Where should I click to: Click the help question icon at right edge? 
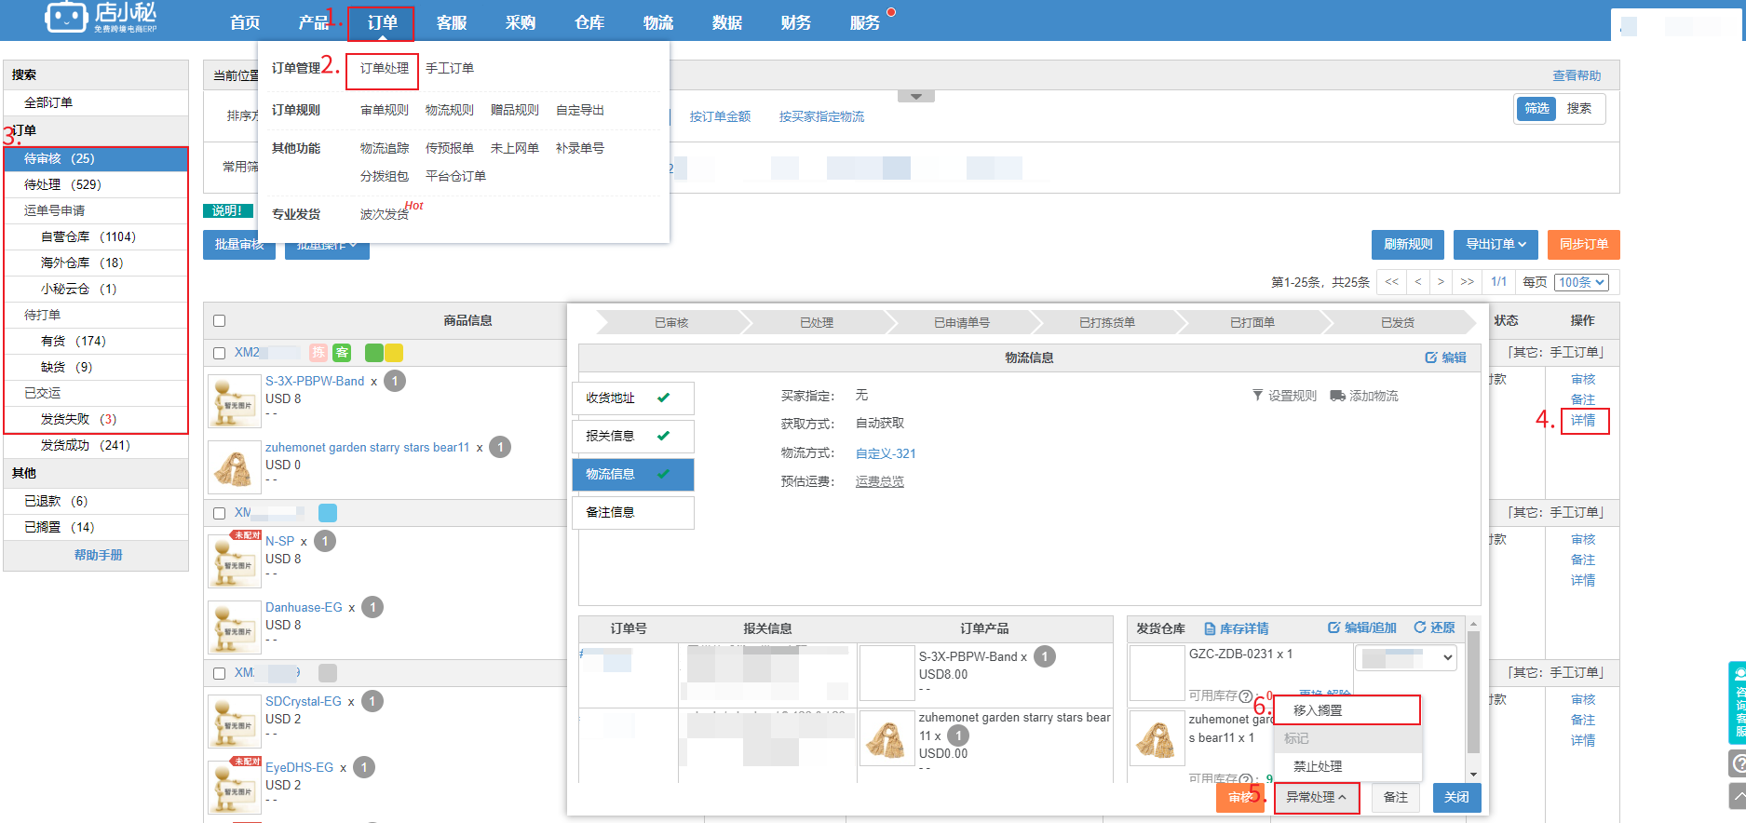pos(1738,764)
